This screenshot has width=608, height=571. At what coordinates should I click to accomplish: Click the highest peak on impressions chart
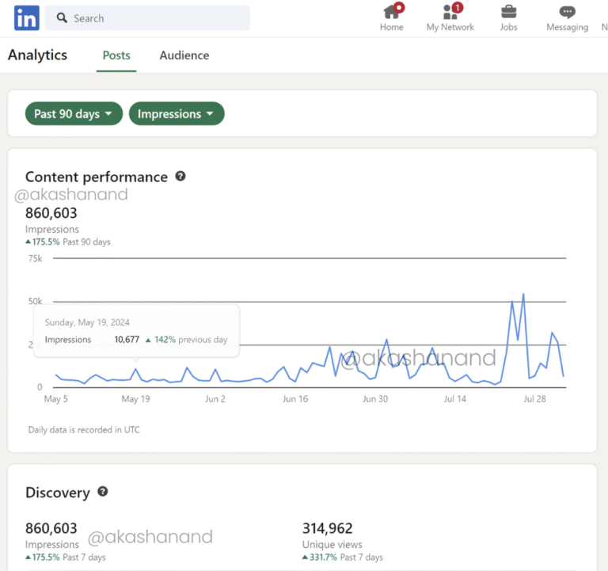click(523, 294)
